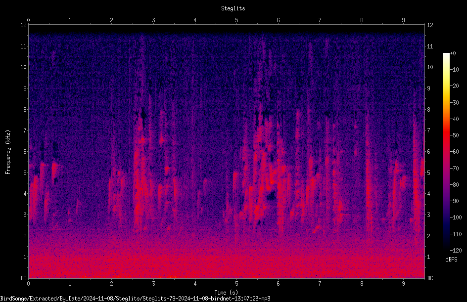This screenshot has height=302, width=467.
Task: Click the 7 second bottom time tick
Action: tap(320, 284)
